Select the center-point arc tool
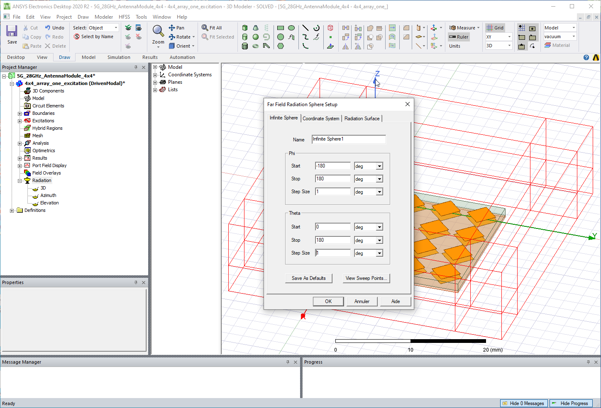This screenshot has width=601, height=408. pyautogui.click(x=316, y=28)
